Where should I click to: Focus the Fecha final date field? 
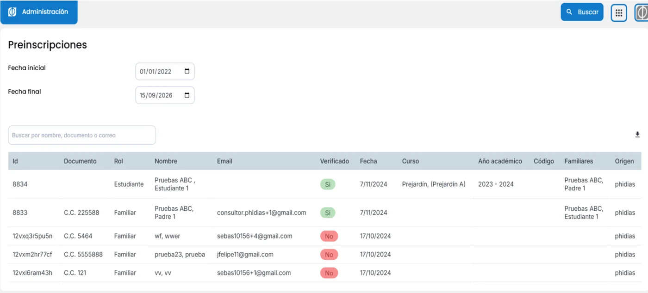tap(165, 95)
